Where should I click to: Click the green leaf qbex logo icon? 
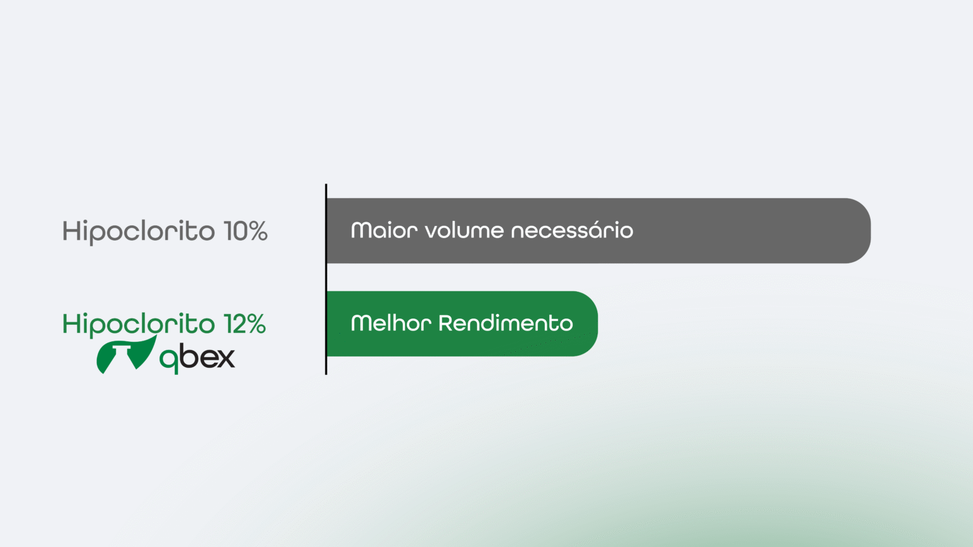click(x=126, y=355)
